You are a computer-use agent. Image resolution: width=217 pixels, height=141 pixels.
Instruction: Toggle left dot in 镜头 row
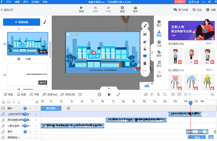click(x=30, y=108)
